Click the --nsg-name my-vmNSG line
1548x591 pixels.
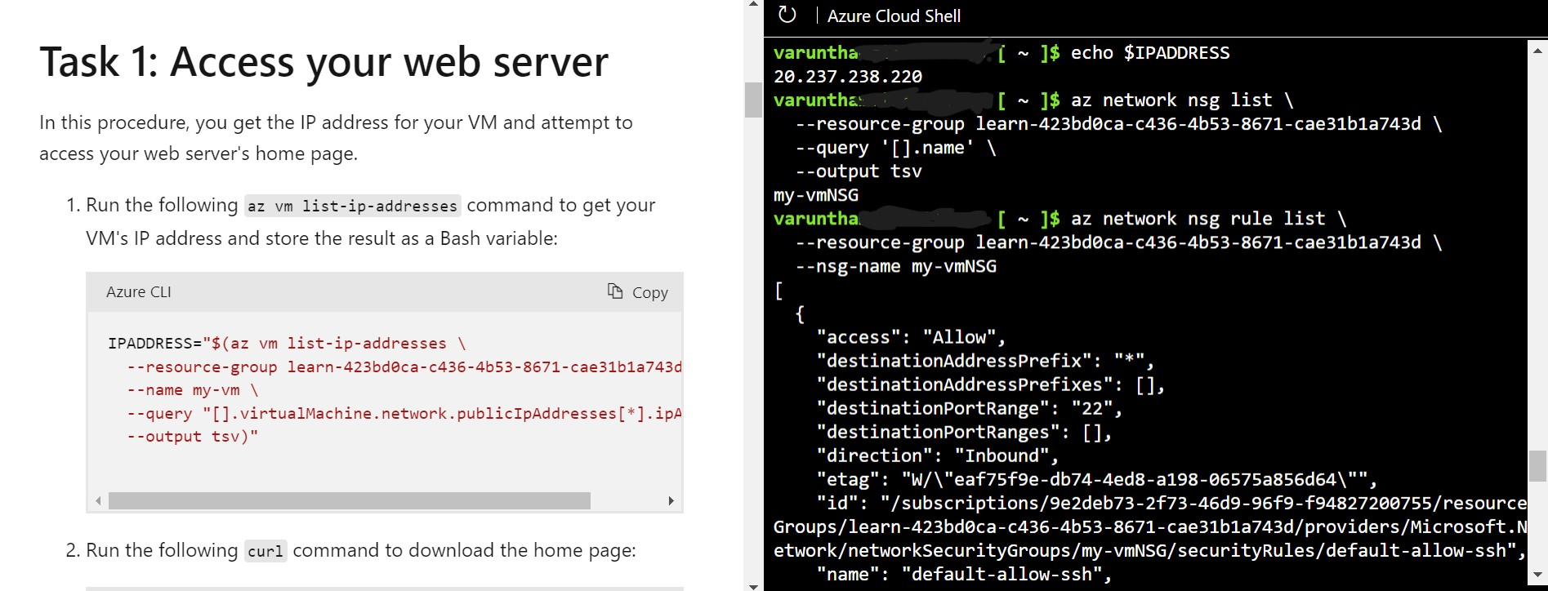(896, 266)
